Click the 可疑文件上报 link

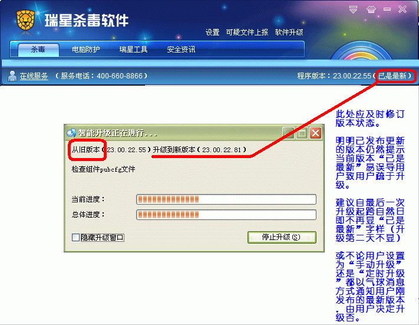click(247, 32)
